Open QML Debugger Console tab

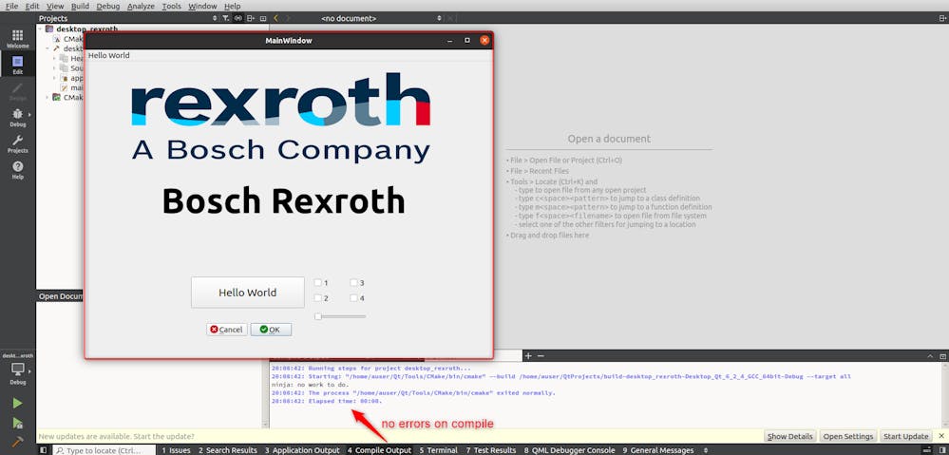click(570, 450)
